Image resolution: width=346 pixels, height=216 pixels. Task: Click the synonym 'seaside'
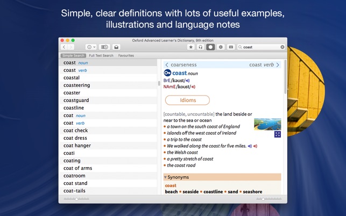coord(190,192)
